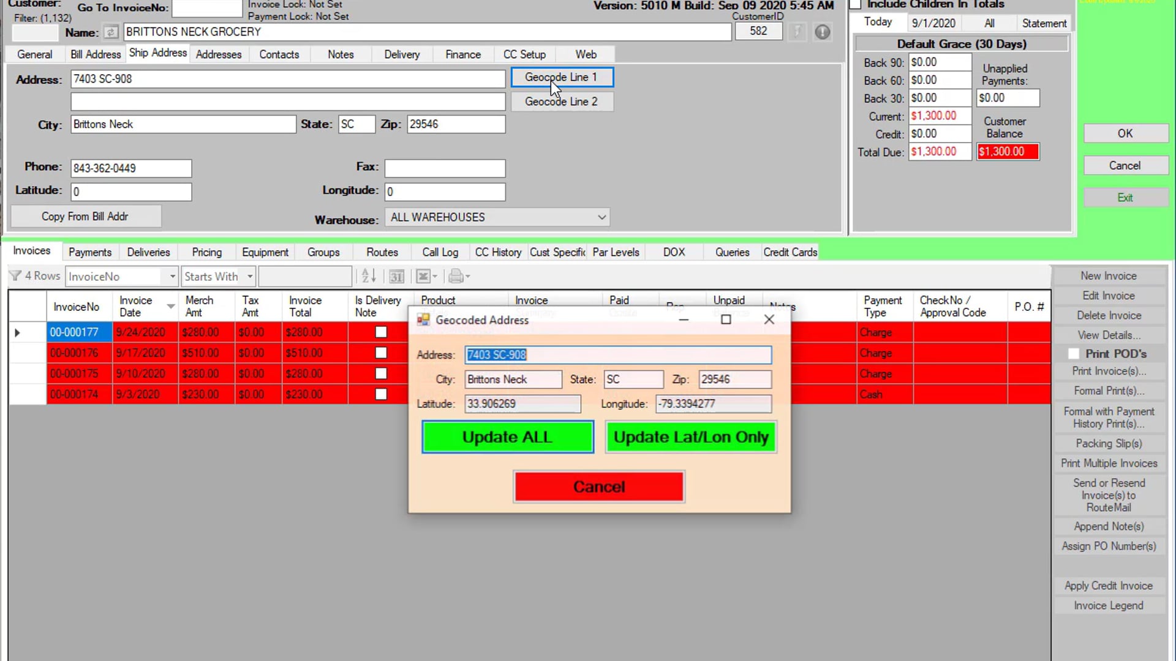
Task: Click the red Cancel button in dialog
Action: click(x=599, y=487)
